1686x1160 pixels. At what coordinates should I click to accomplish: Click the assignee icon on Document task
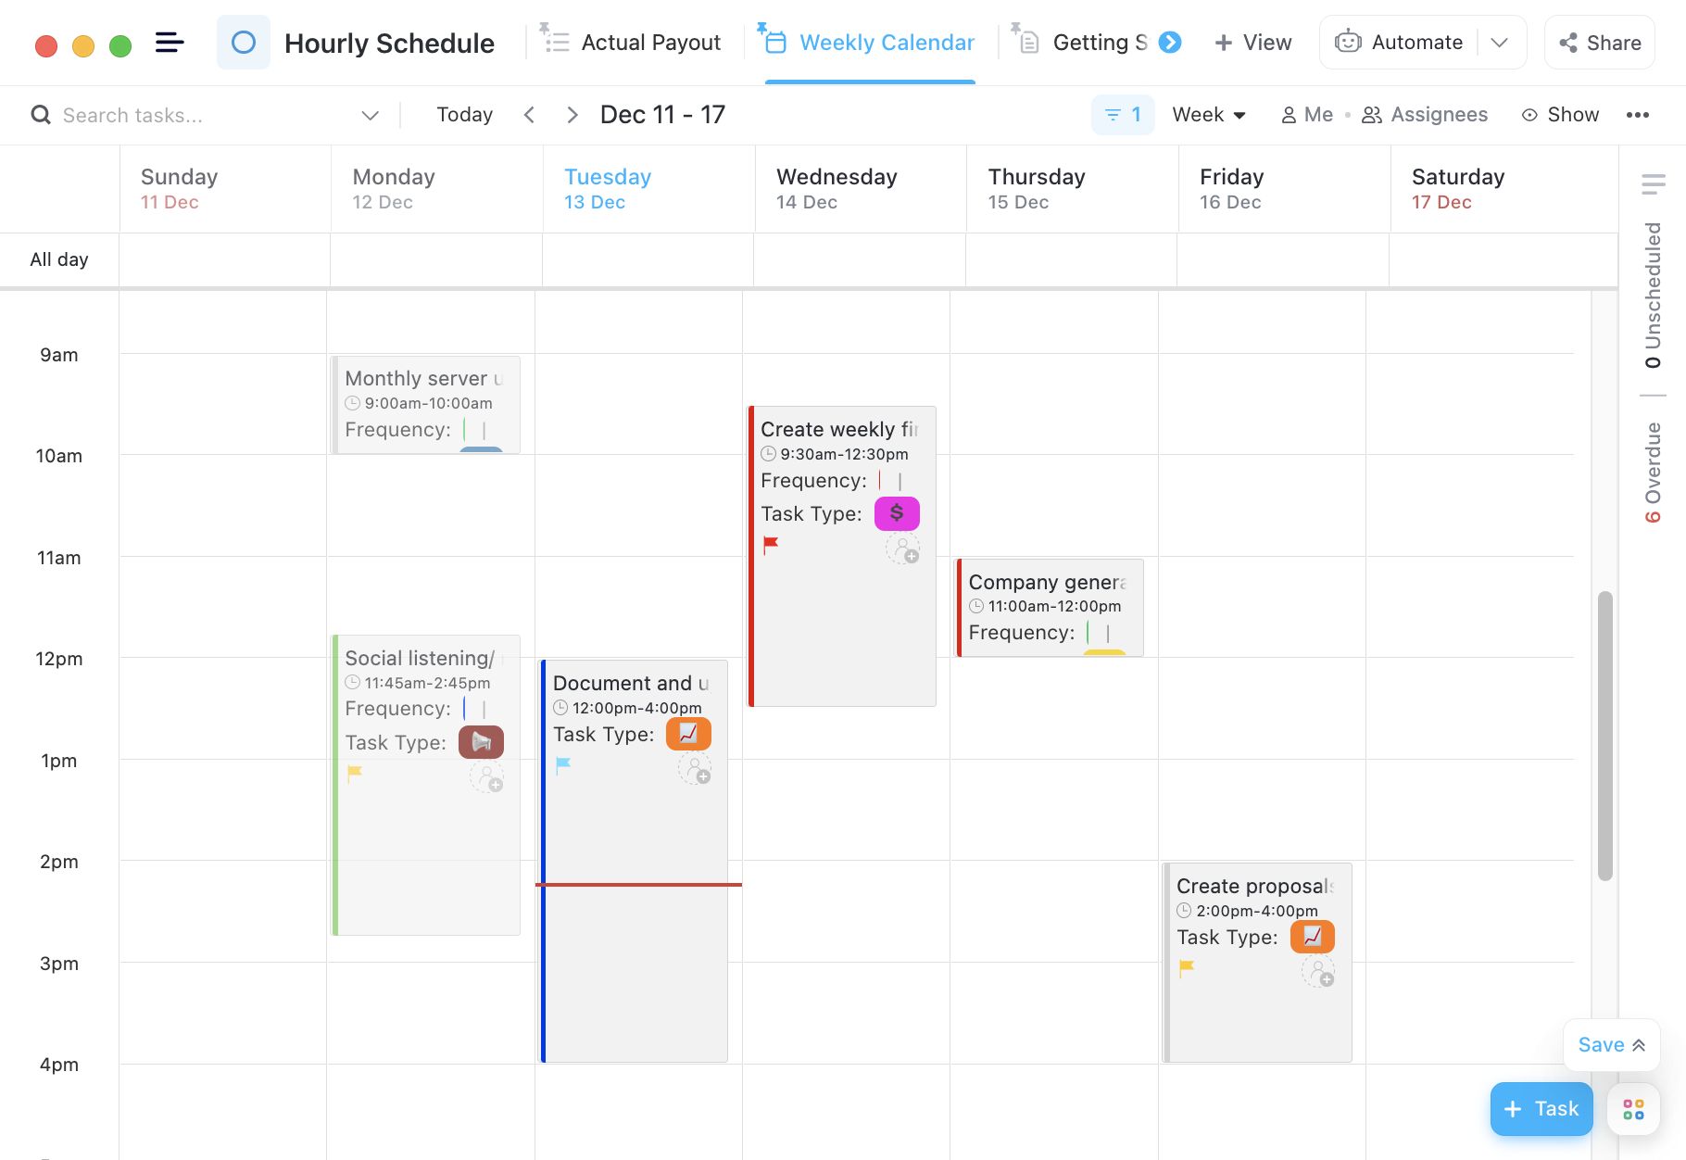pyautogui.click(x=695, y=769)
